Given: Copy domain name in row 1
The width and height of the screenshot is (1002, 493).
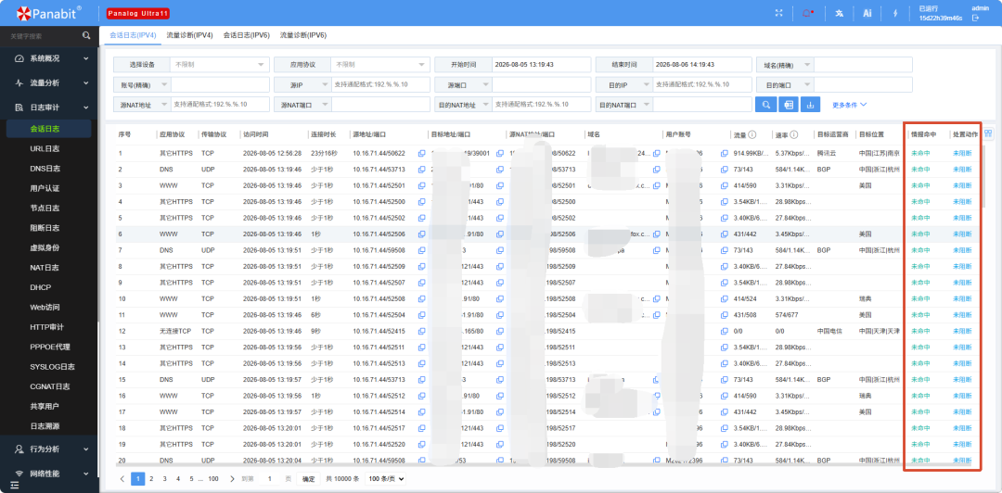Looking at the screenshot, I should coord(656,153).
